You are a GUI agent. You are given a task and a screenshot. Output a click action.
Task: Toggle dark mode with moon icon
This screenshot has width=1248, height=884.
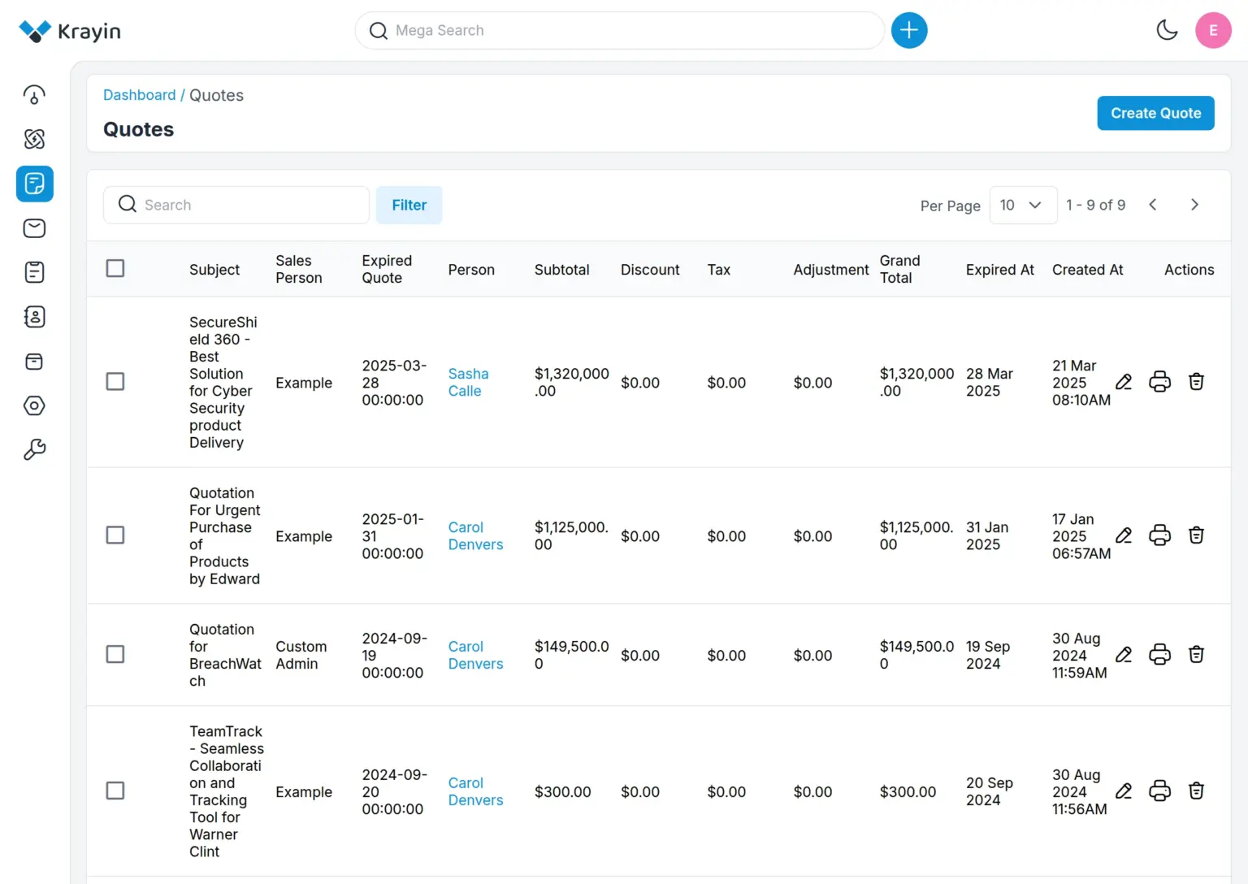pyautogui.click(x=1167, y=31)
